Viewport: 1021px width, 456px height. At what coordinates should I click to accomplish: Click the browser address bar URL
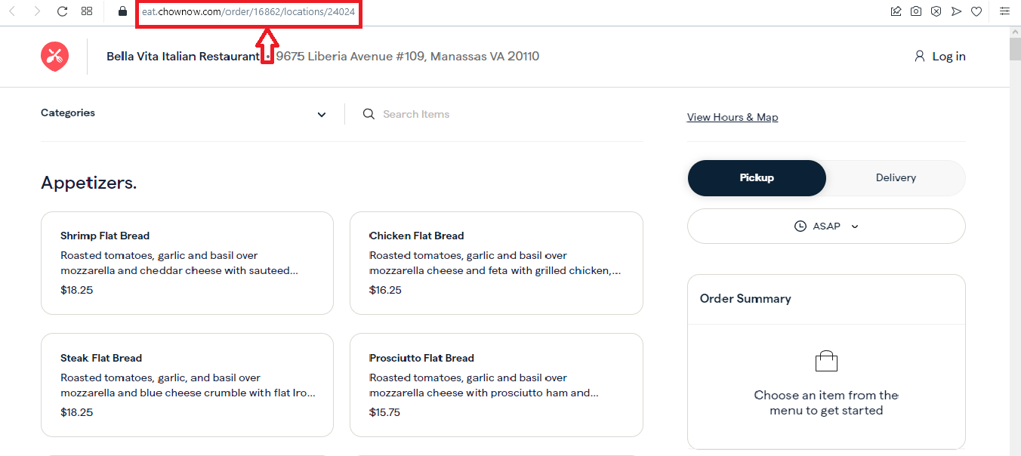[x=248, y=12]
